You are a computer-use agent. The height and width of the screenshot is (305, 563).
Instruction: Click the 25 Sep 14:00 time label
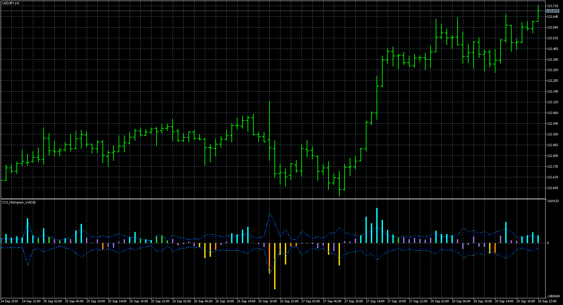click(117, 301)
